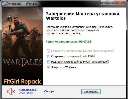Click the 'Завершить' finish button
Viewport: 128px width, 99px height.
click(91, 92)
